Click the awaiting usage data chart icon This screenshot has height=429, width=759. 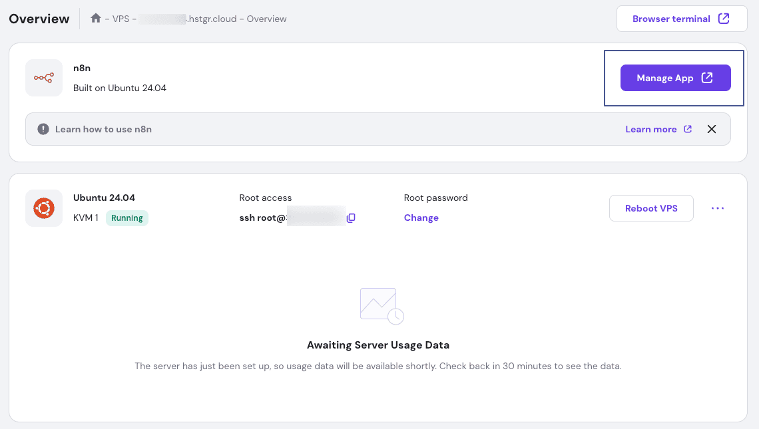click(381, 306)
